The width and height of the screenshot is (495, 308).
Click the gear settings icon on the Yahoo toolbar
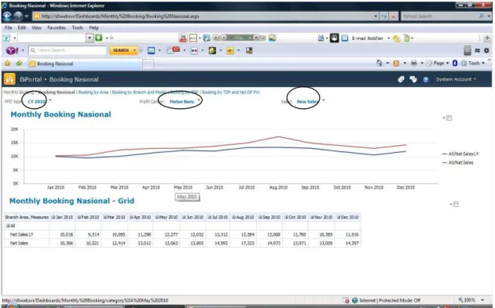[486, 50]
